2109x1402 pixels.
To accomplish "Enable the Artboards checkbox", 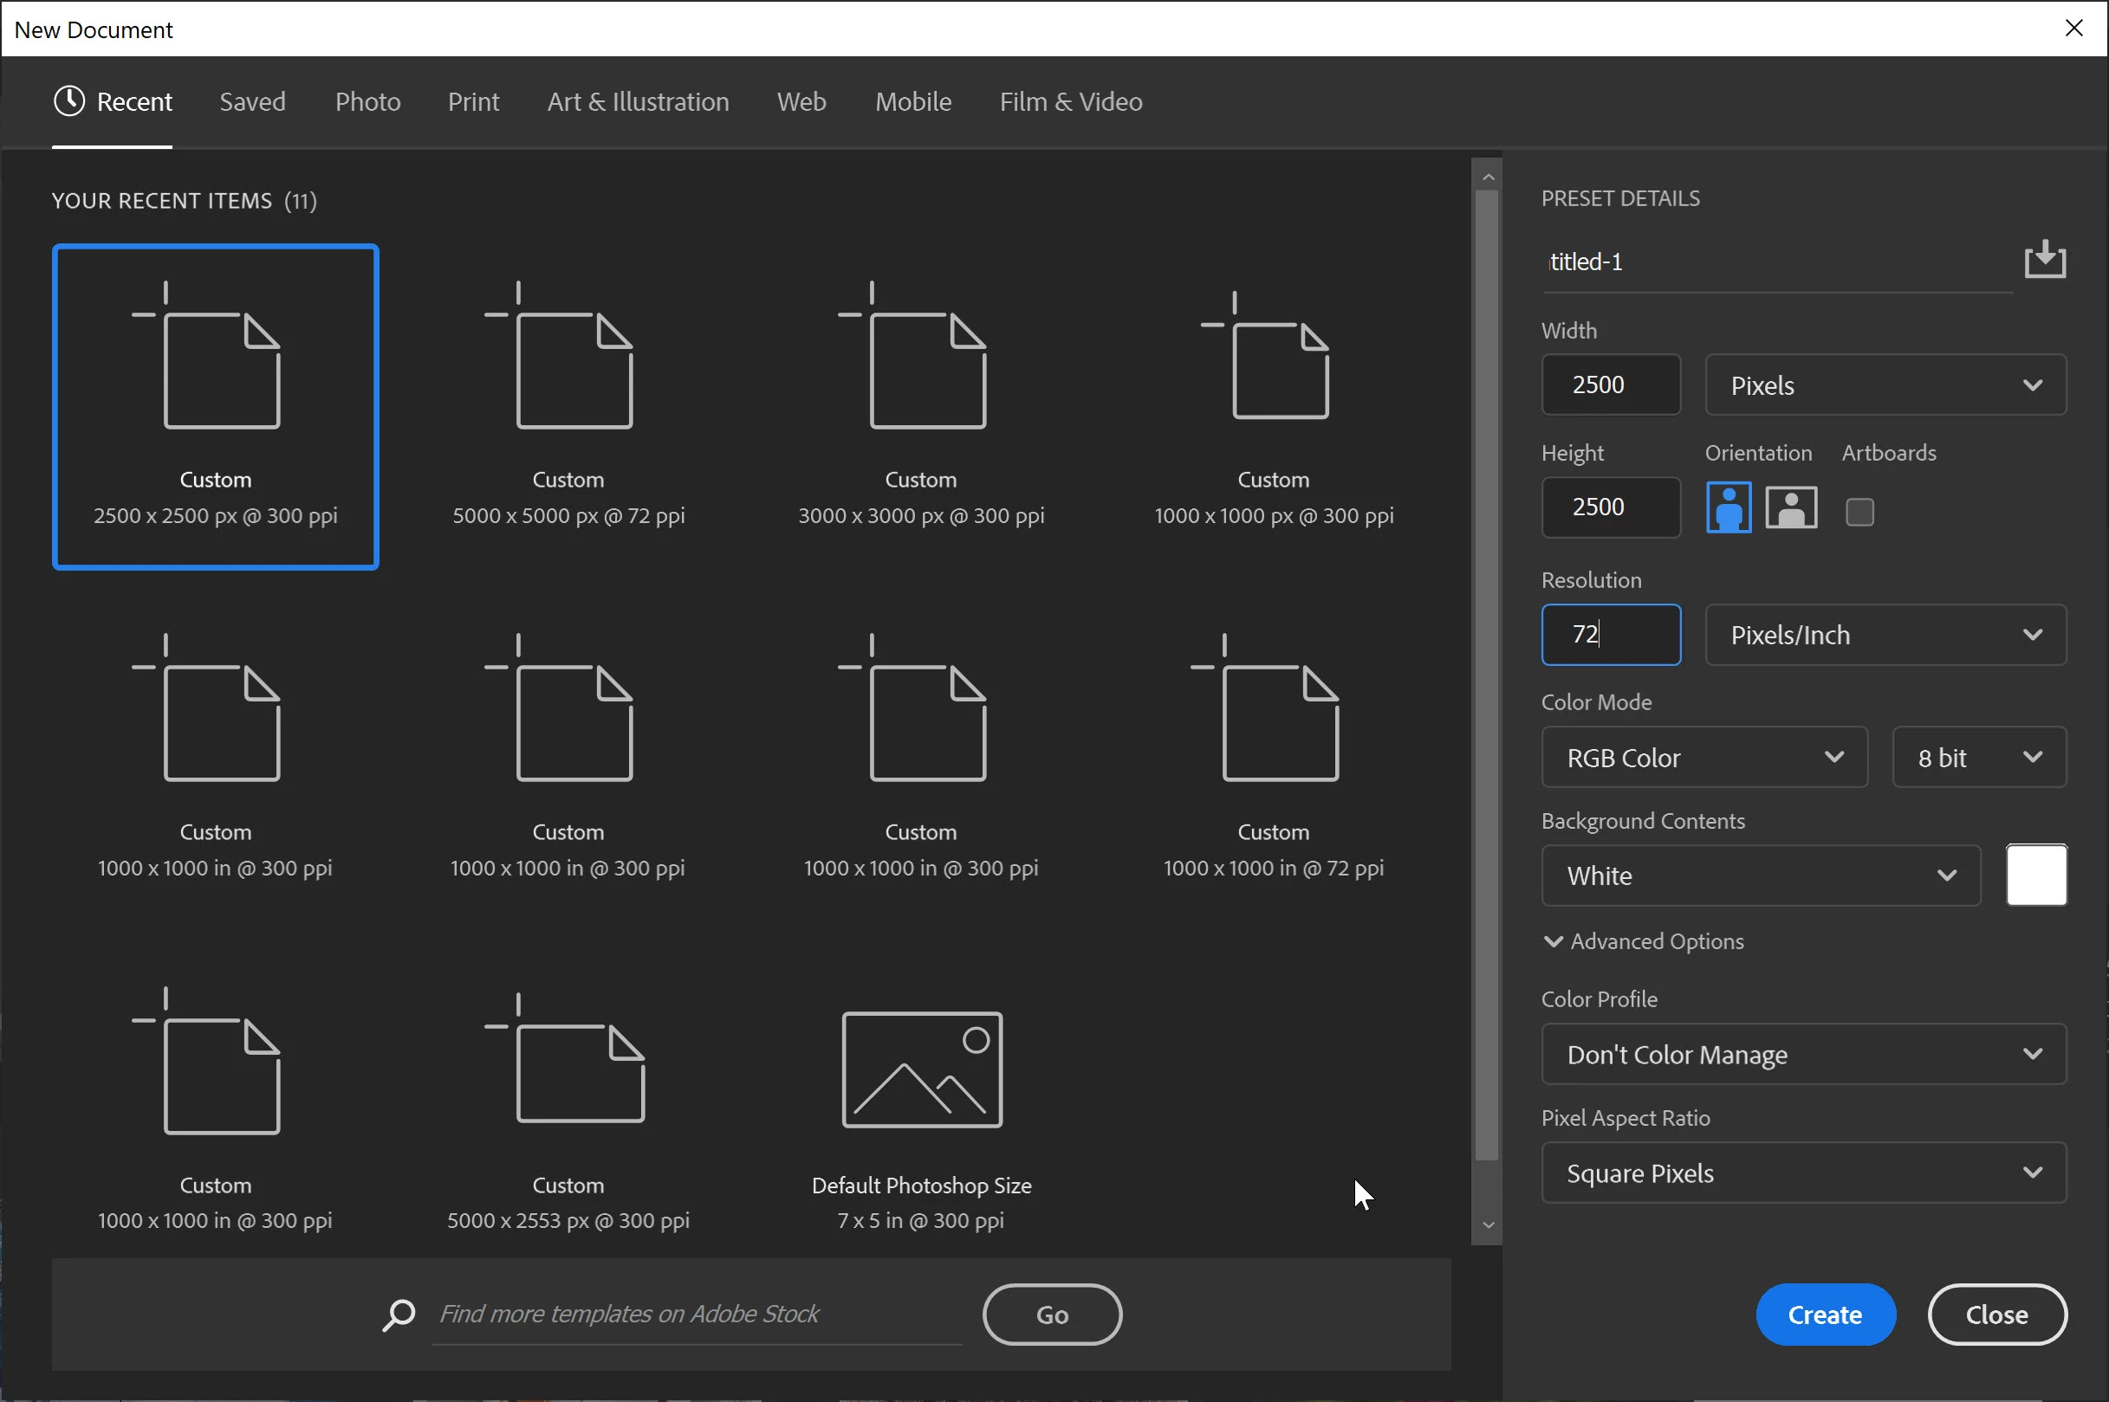I will click(1859, 513).
